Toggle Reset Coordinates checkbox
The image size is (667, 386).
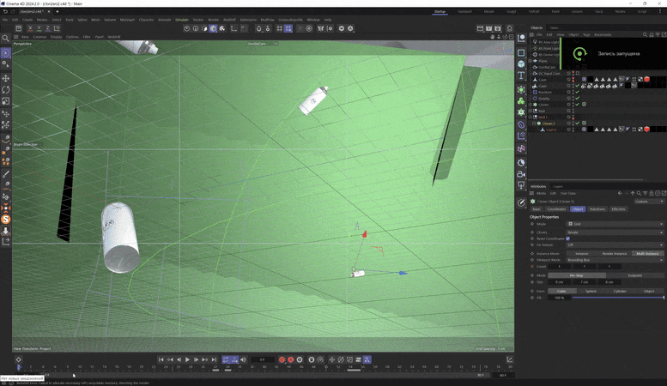pos(568,238)
